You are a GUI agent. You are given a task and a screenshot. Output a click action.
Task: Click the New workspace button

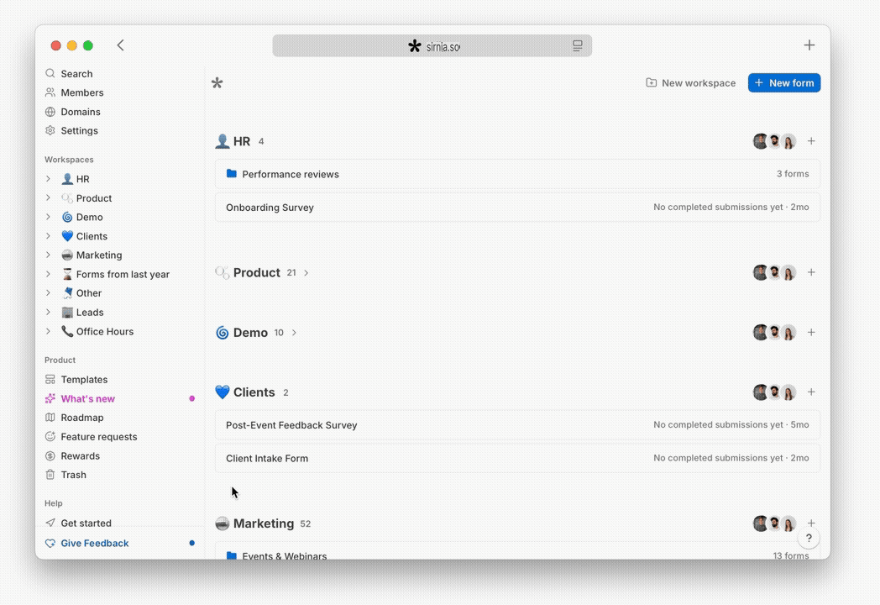click(691, 83)
